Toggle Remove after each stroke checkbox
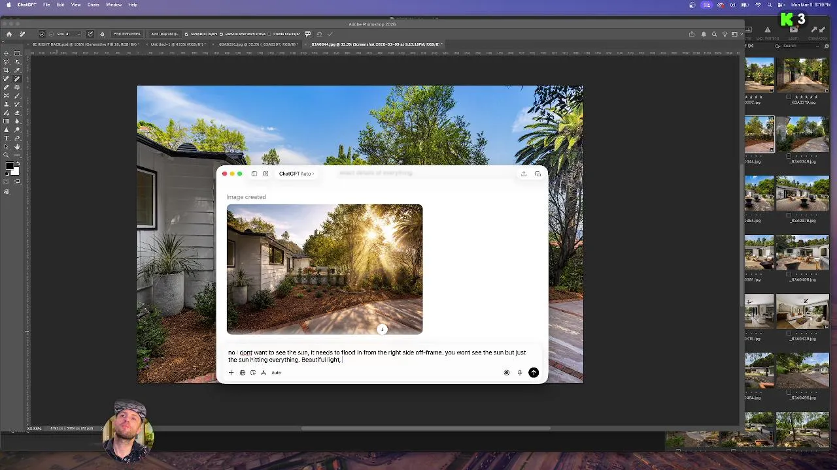 [221, 34]
